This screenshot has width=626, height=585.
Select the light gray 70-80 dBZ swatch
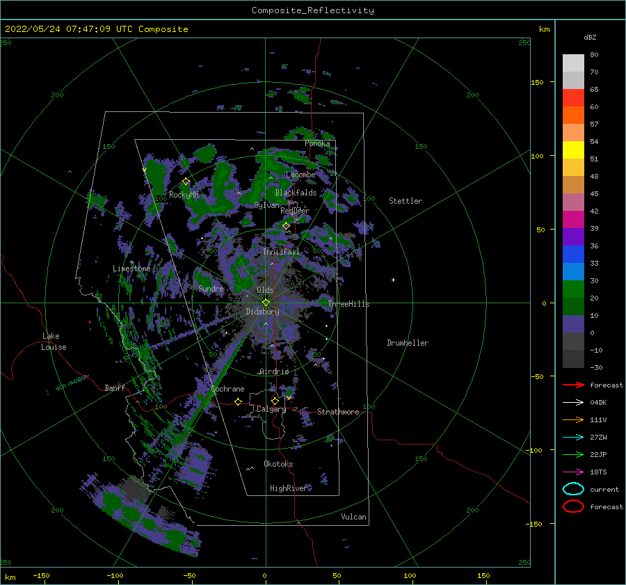coord(573,63)
